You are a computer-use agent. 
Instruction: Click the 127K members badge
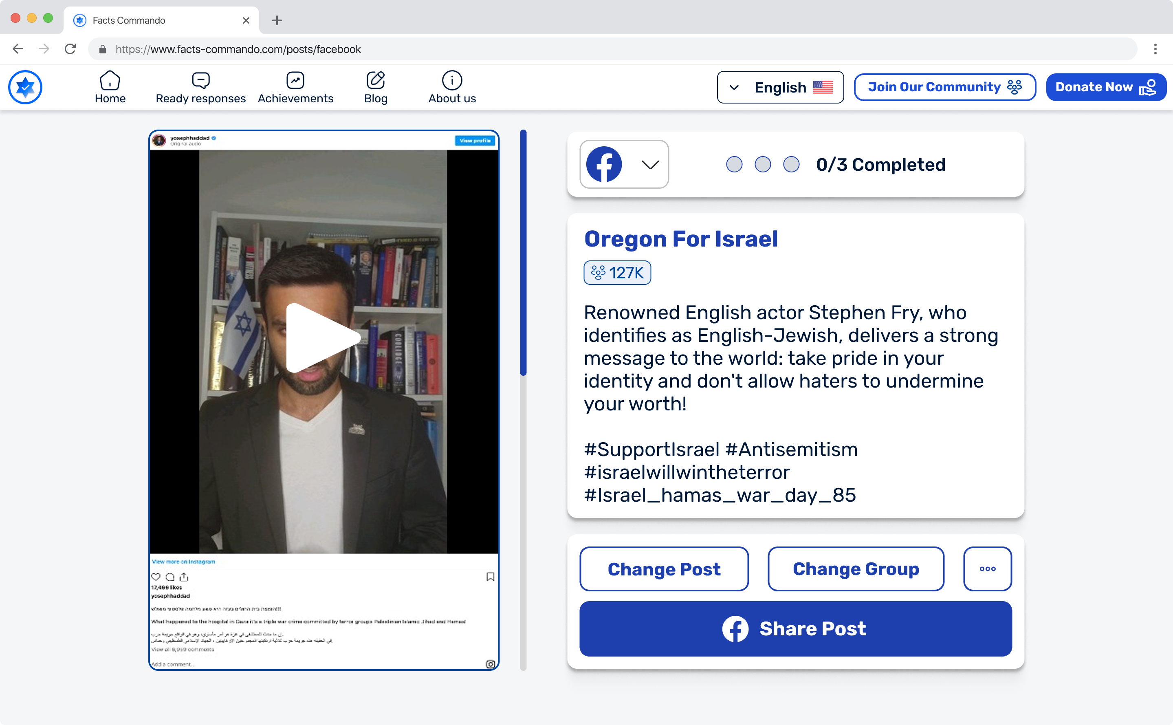pos(617,273)
